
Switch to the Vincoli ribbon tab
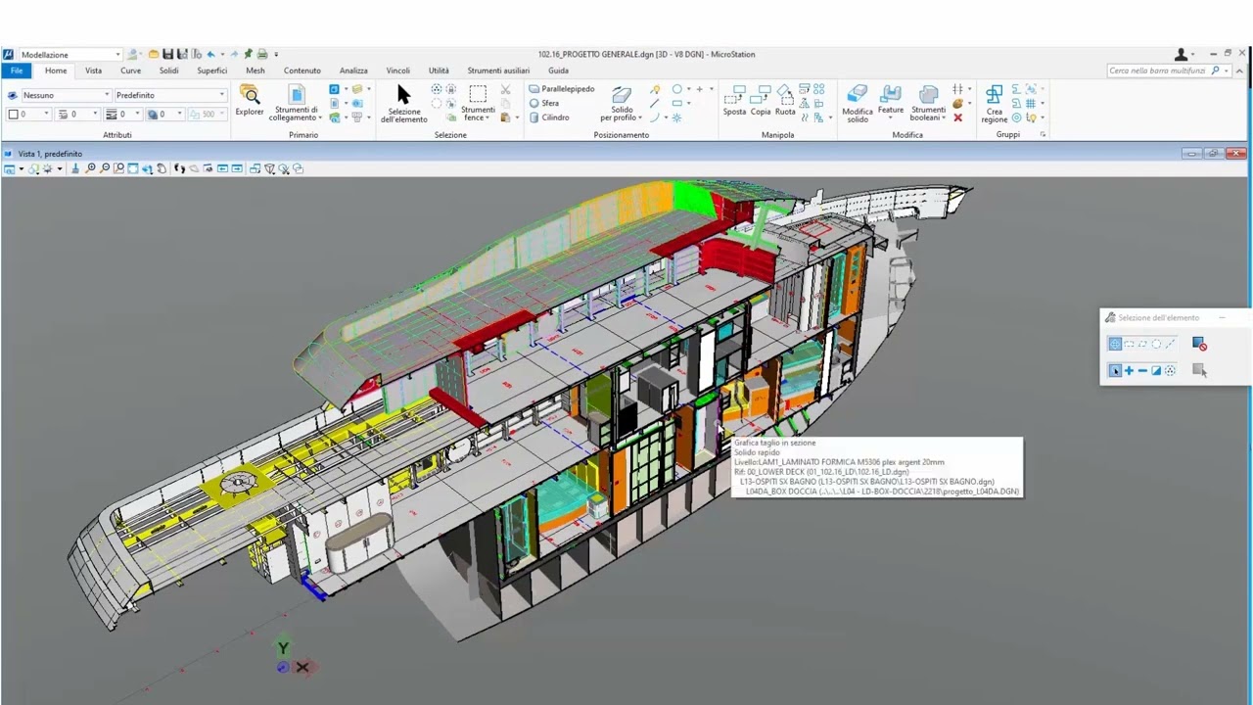(397, 70)
